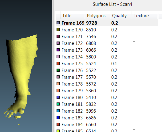The image size is (162, 132).
Task: Click the yellow leg scan in the 3D viewport
Action: click(x=22, y=67)
